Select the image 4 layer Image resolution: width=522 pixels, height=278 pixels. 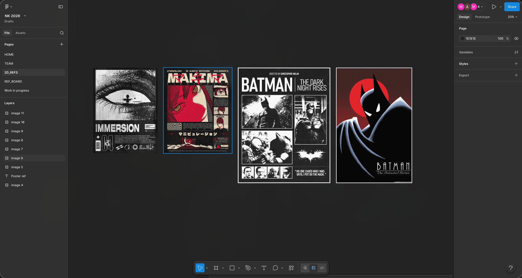[34, 185]
